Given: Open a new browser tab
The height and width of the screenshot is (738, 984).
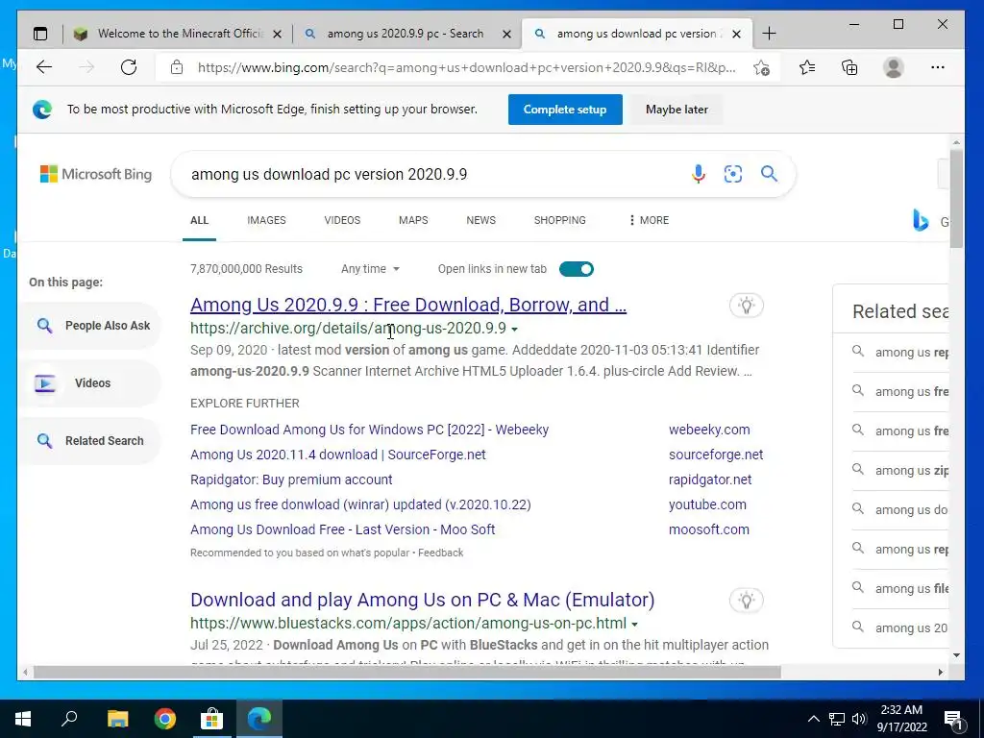Looking at the screenshot, I should (x=770, y=34).
